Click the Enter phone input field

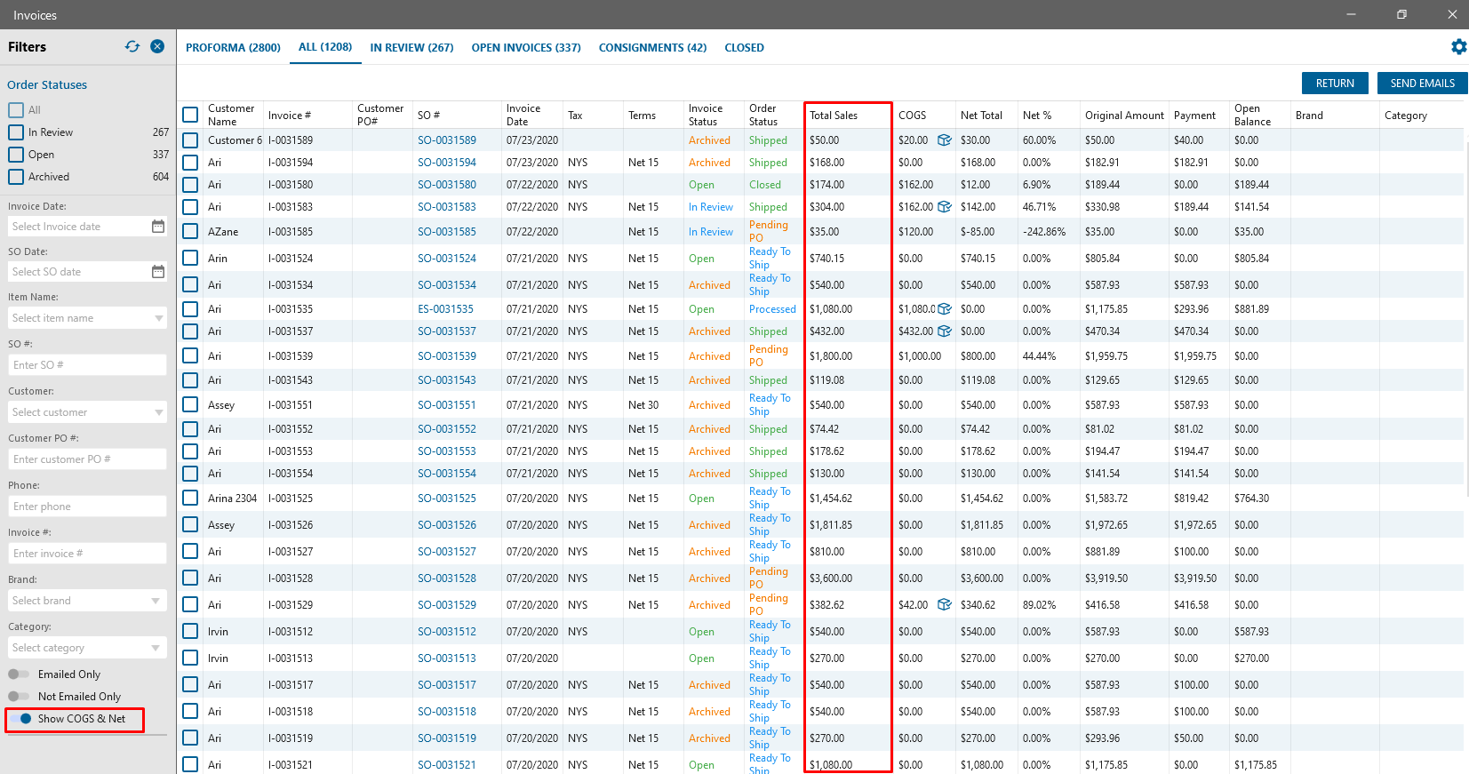click(87, 507)
